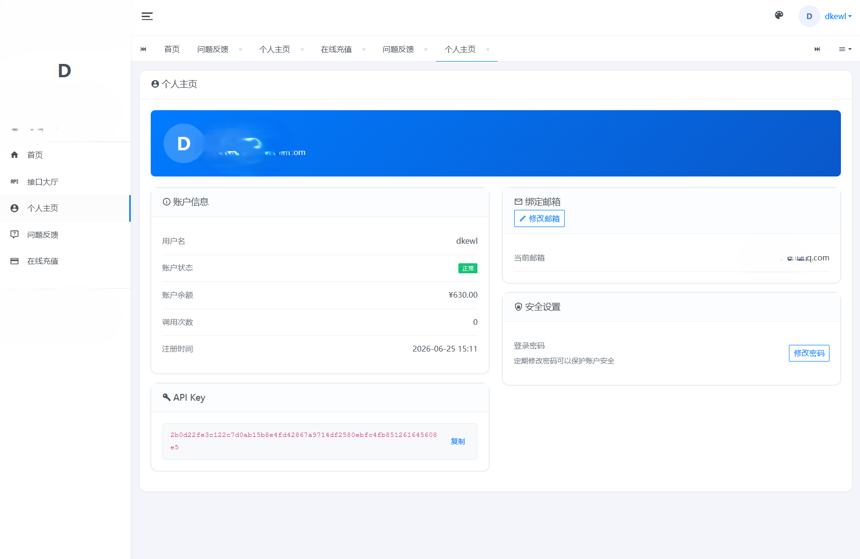Click the 修改邮箱 button
The width and height of the screenshot is (860, 559).
coord(539,218)
